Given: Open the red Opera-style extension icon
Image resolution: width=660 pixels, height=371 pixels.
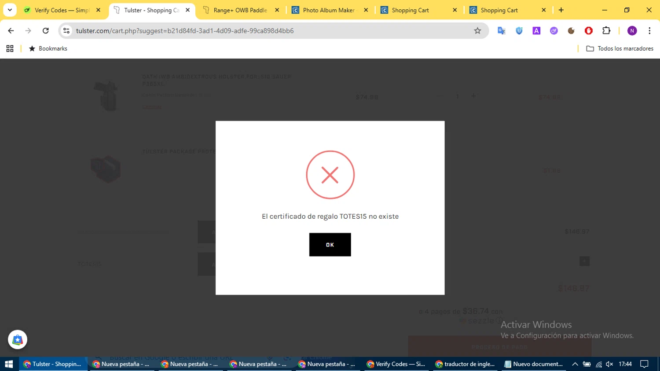Looking at the screenshot, I should pos(589,30).
